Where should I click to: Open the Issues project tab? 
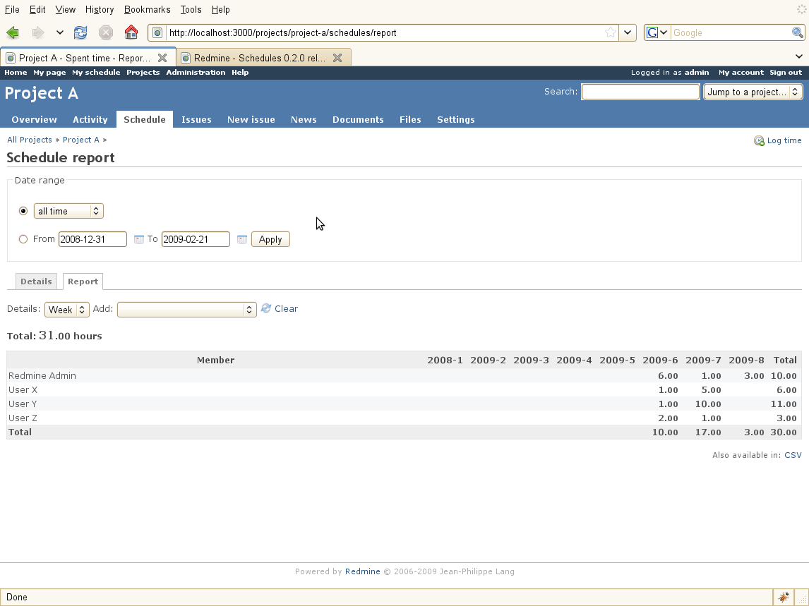click(x=196, y=119)
